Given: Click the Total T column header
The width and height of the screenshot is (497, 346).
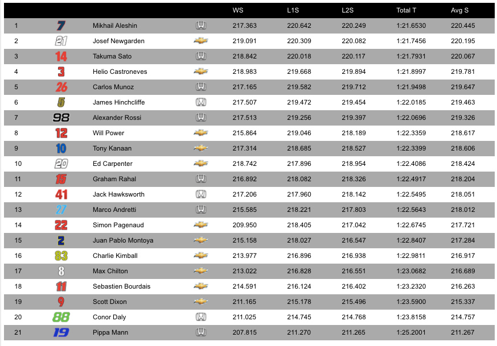Looking at the screenshot, I should (x=406, y=10).
